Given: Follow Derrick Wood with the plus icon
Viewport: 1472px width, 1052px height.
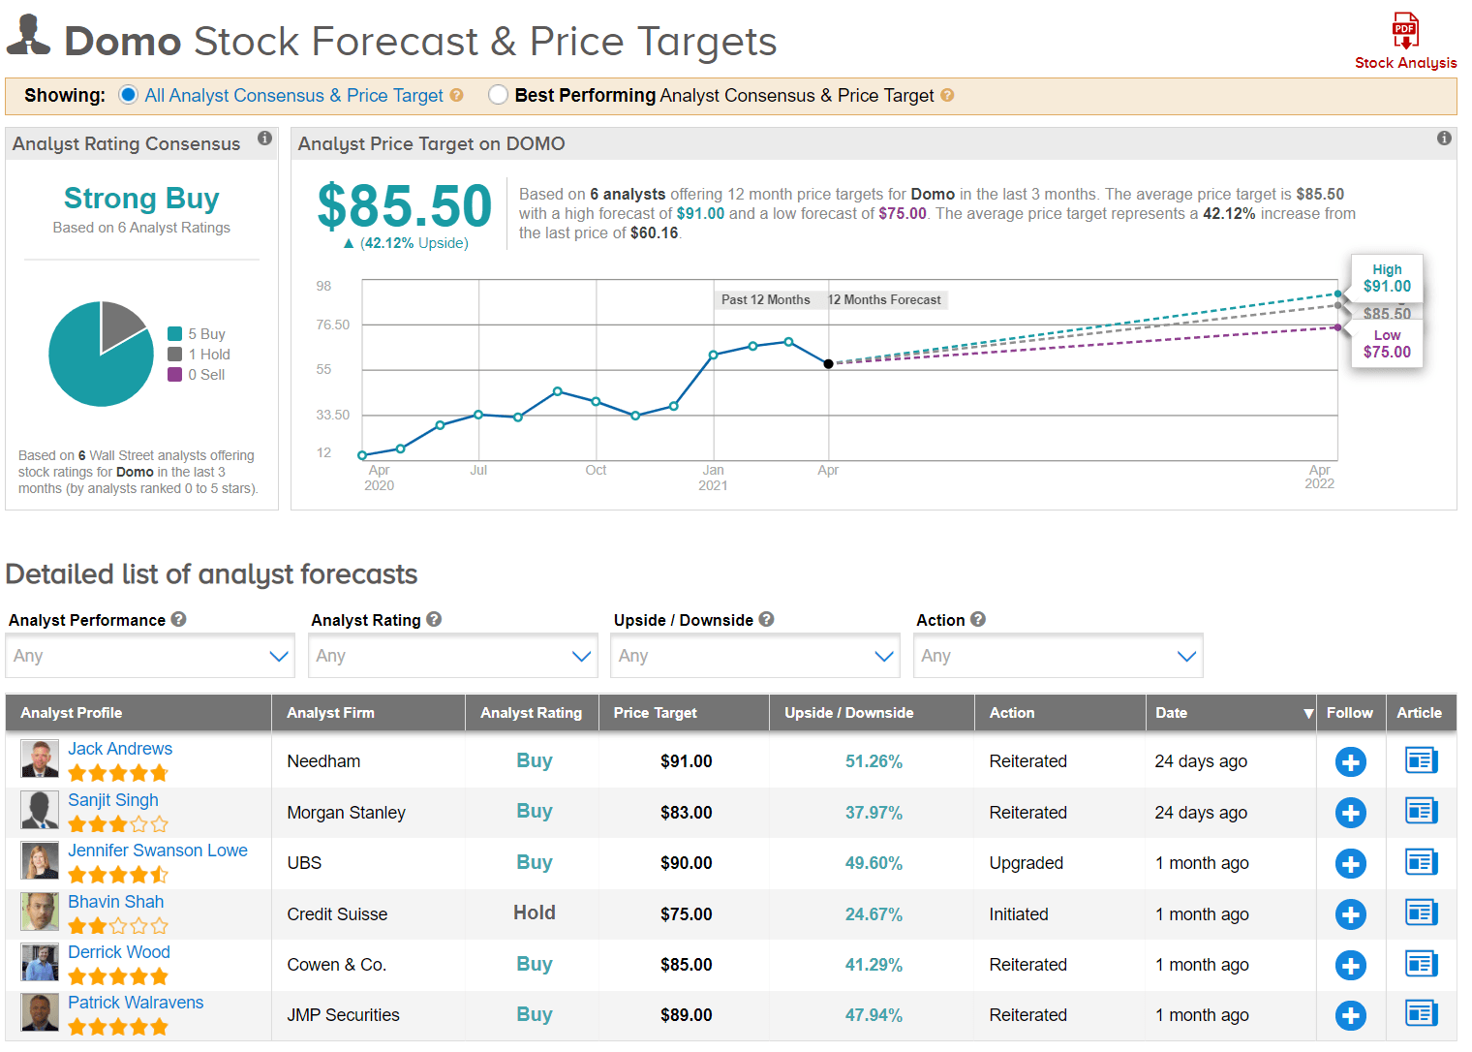Looking at the screenshot, I should pyautogui.click(x=1350, y=965).
